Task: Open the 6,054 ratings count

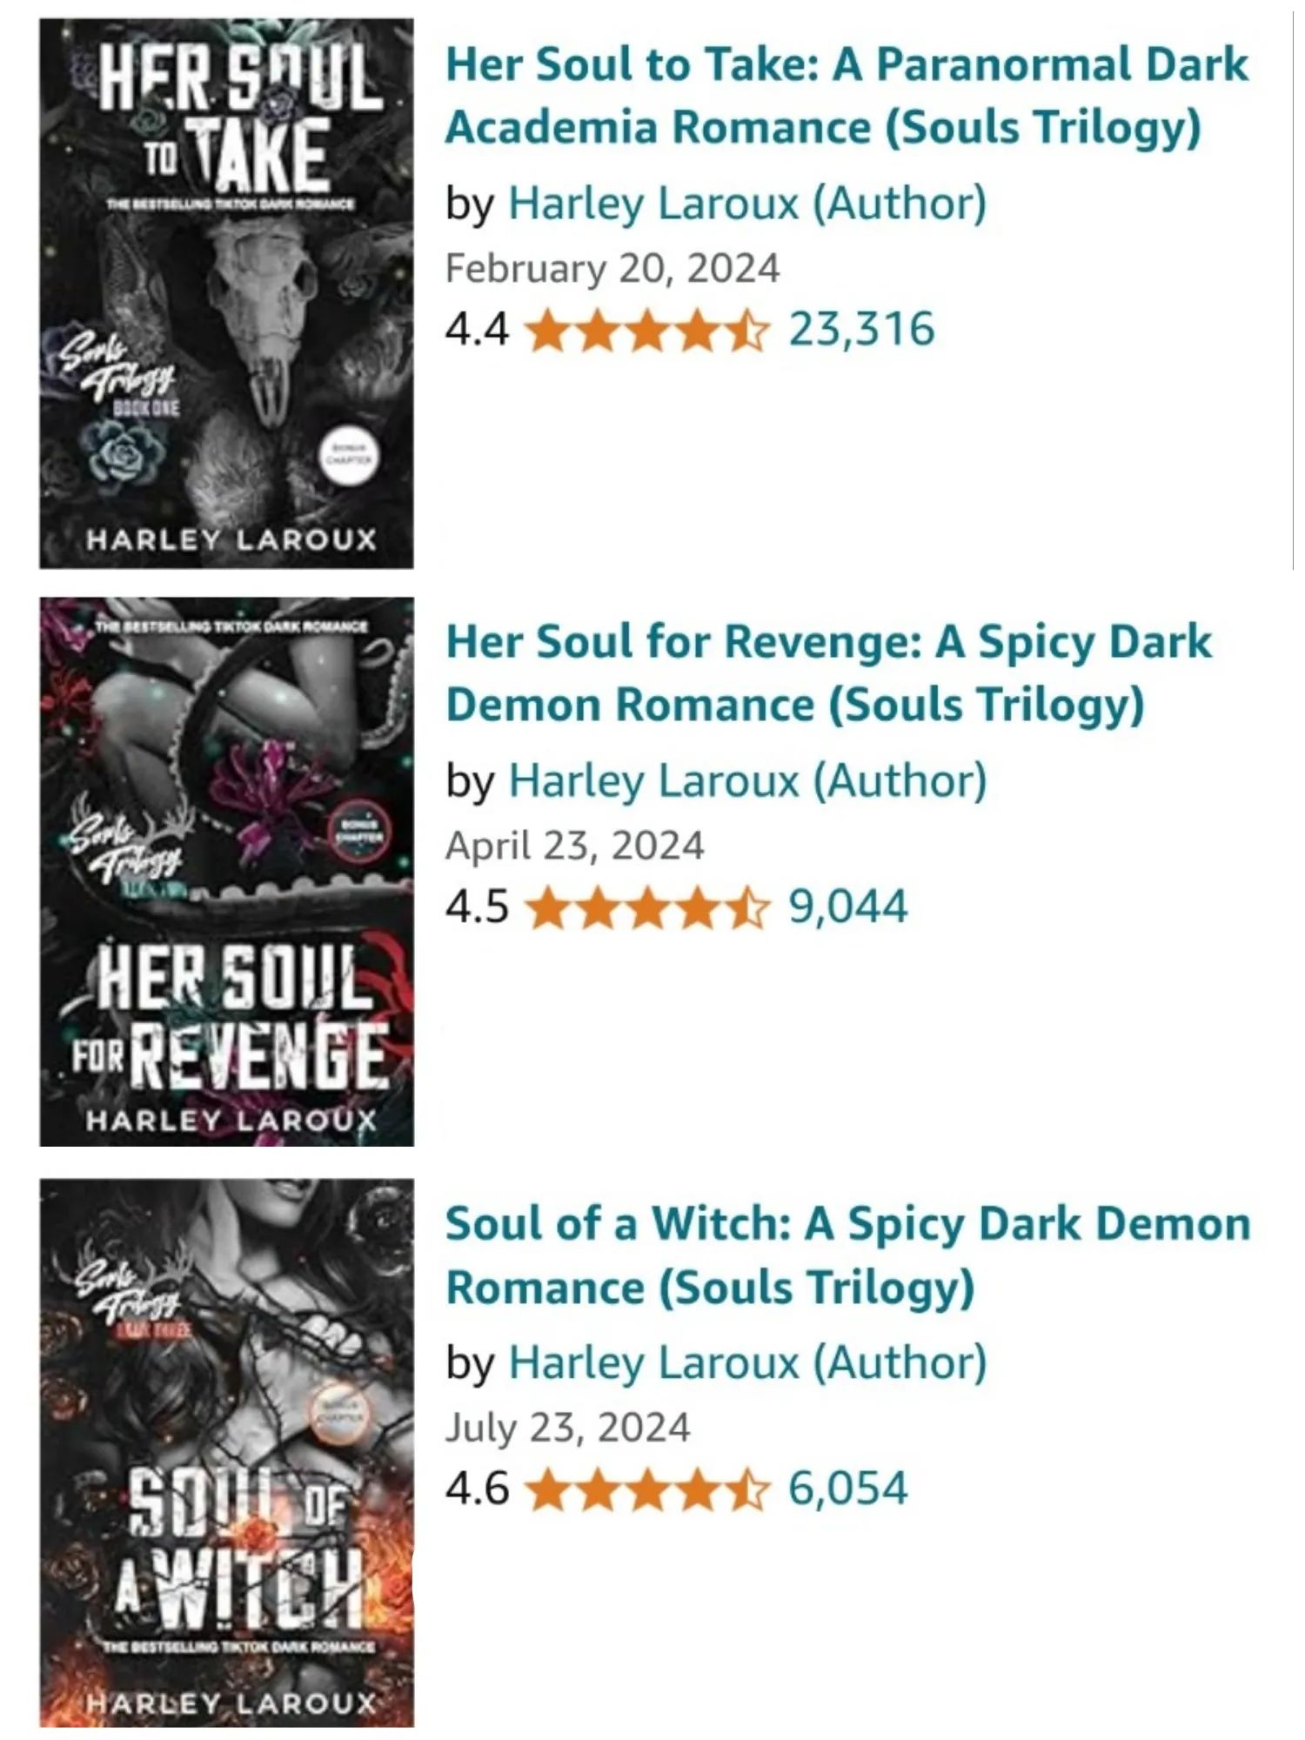Action: pos(848,1488)
